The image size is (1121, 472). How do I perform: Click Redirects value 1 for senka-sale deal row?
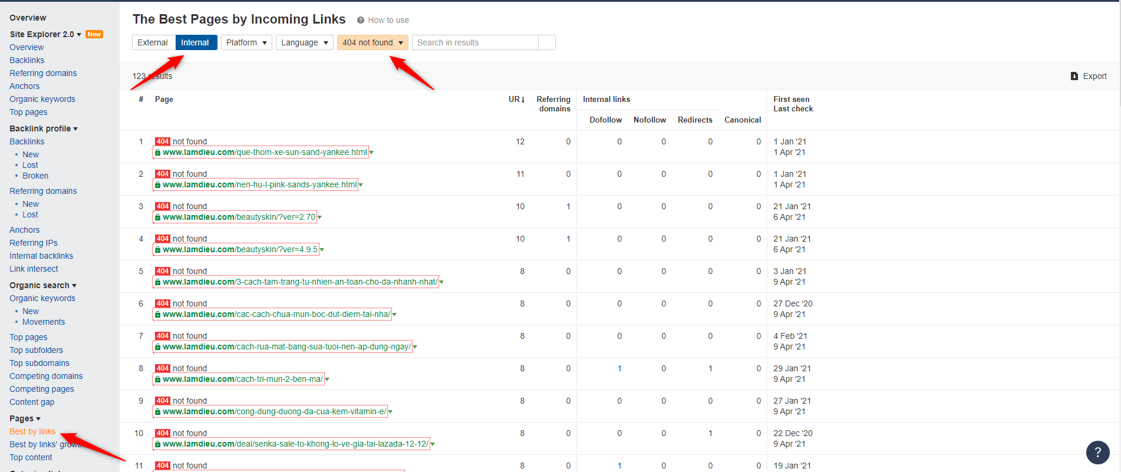pos(710,433)
